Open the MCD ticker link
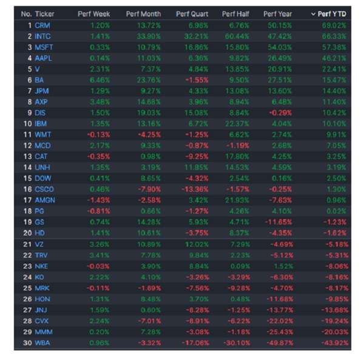The image size is (364, 354). (42, 145)
